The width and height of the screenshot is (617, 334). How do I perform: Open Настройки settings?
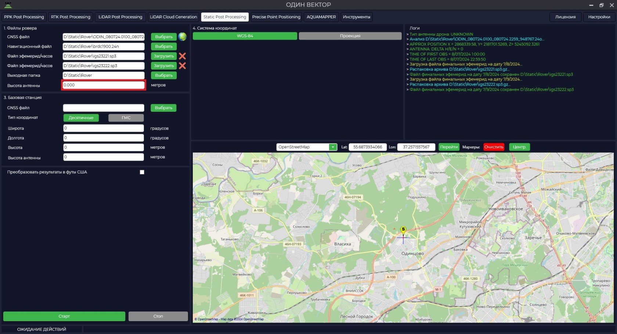point(599,17)
